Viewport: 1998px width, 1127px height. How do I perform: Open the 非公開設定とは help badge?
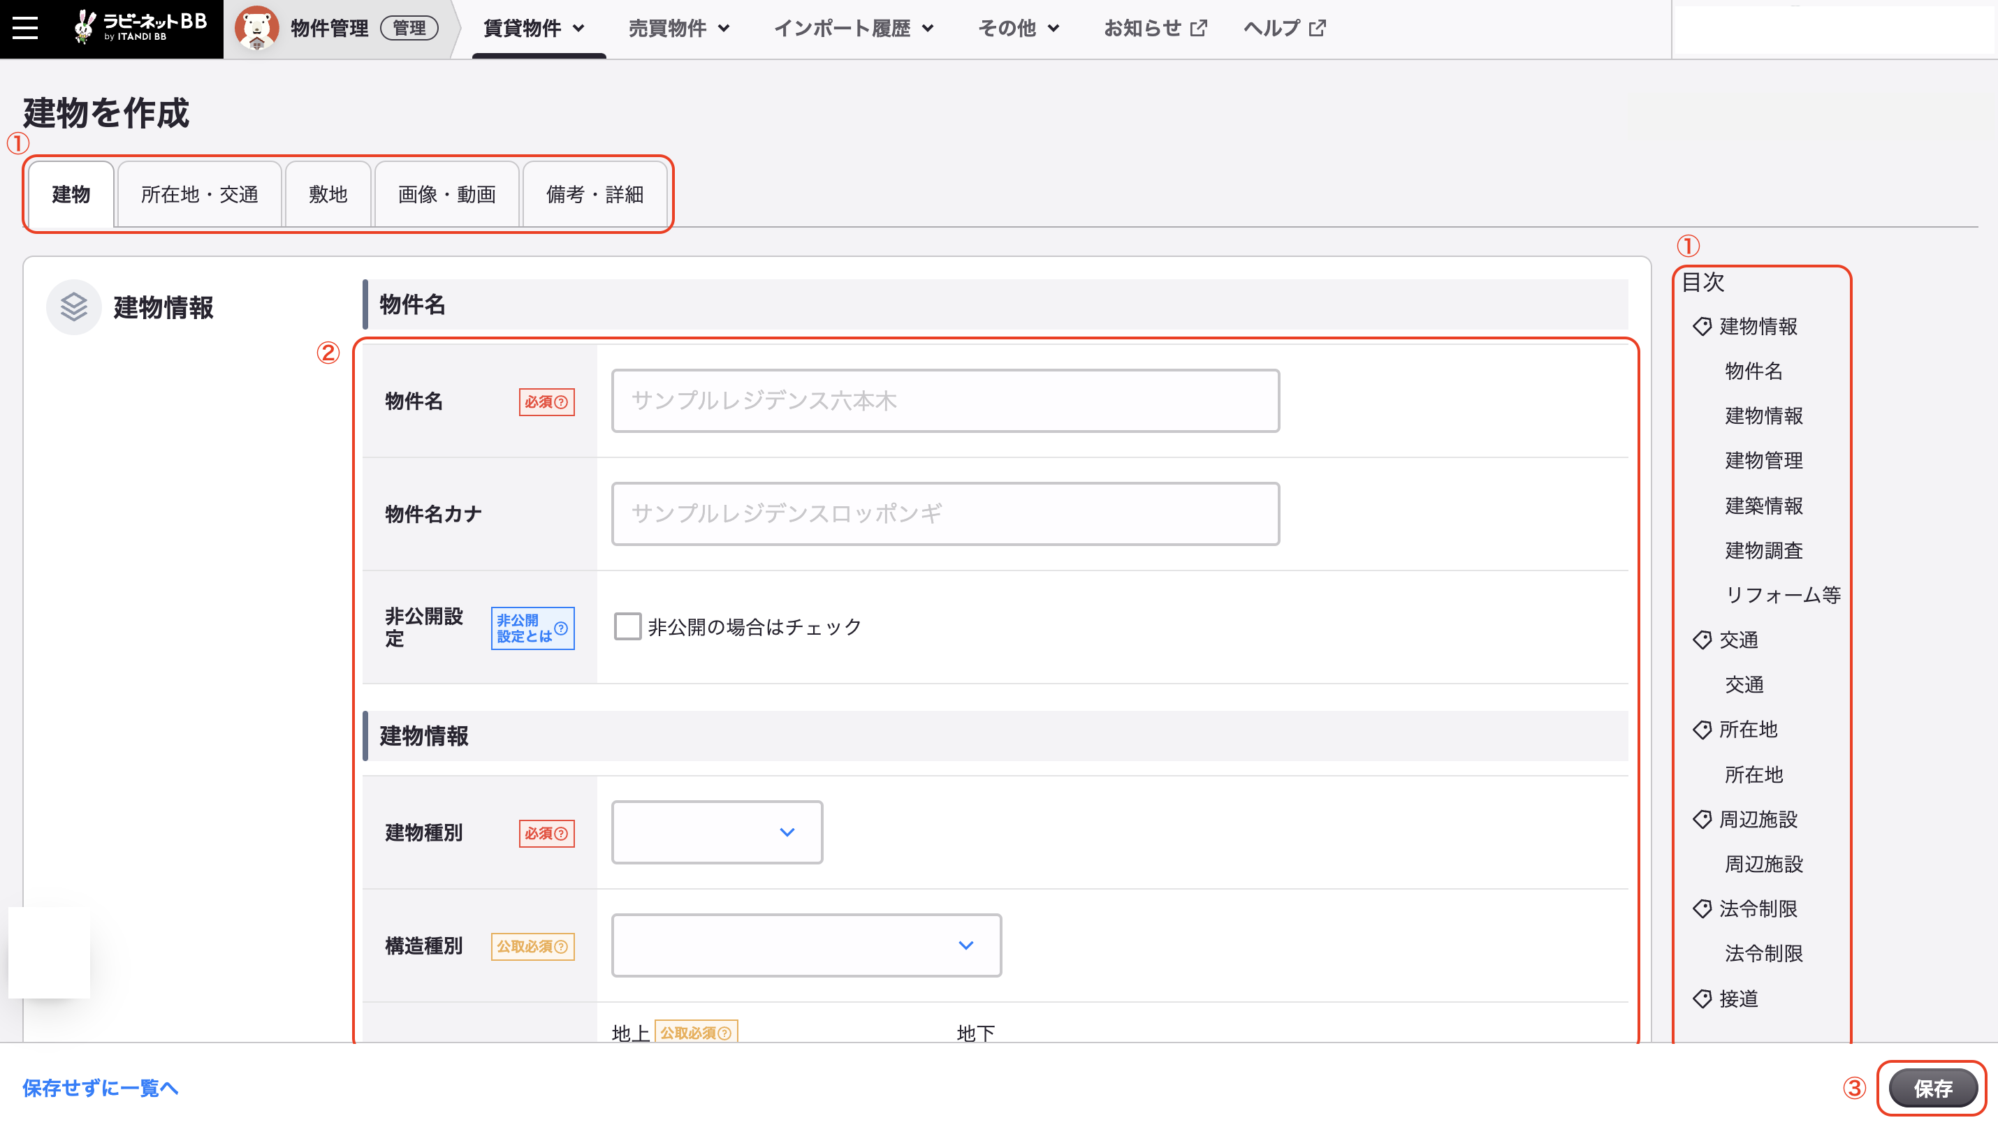pyautogui.click(x=532, y=628)
